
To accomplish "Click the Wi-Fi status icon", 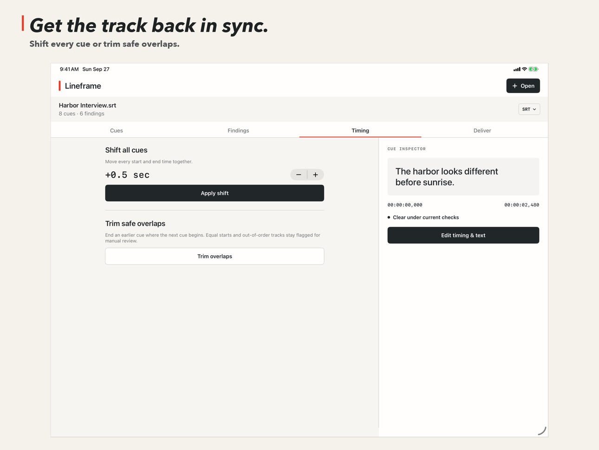I will pyautogui.click(x=525, y=69).
